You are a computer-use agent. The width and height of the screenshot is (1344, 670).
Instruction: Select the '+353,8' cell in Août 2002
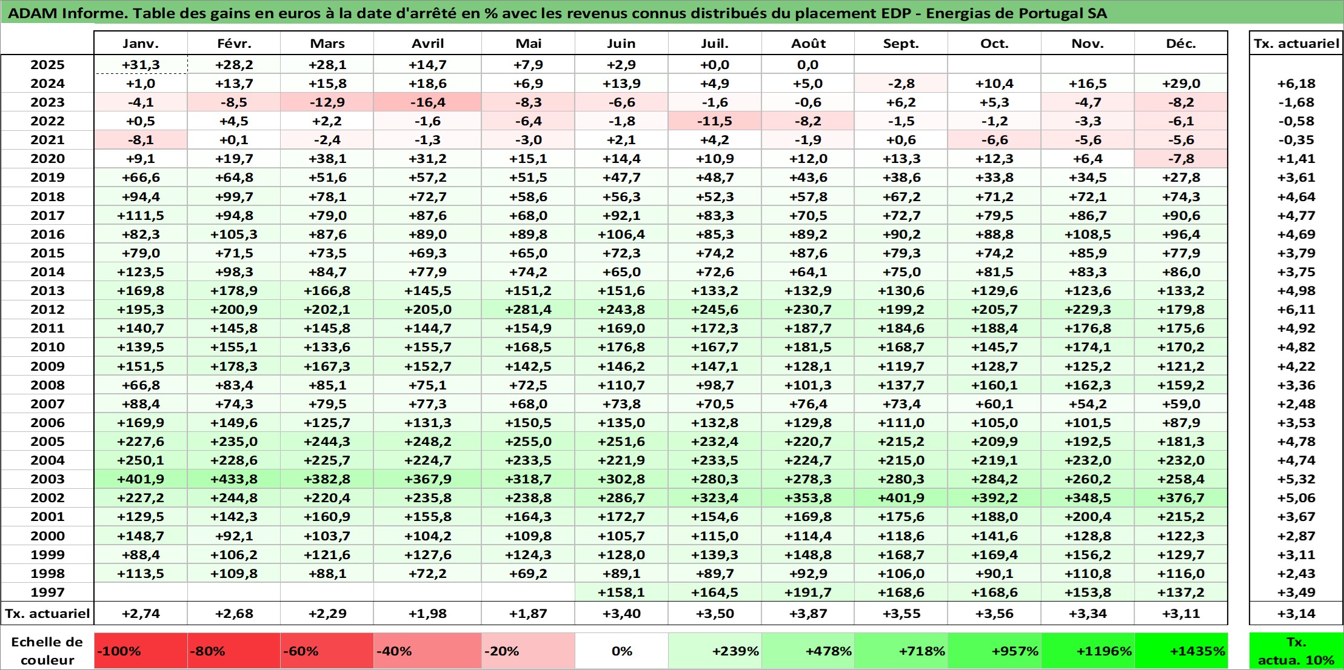point(808,498)
